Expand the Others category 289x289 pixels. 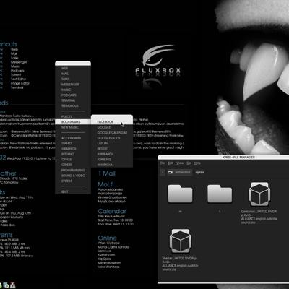73,165
